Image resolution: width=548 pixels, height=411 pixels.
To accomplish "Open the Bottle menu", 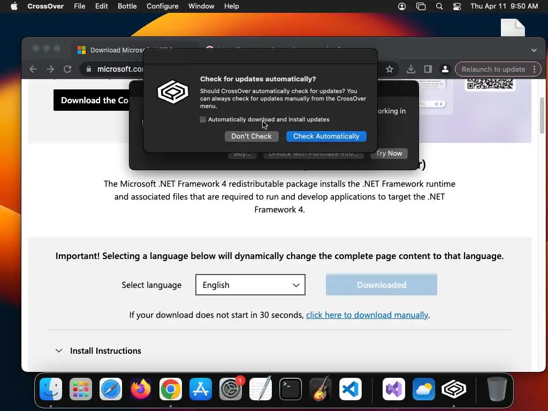I will (127, 6).
